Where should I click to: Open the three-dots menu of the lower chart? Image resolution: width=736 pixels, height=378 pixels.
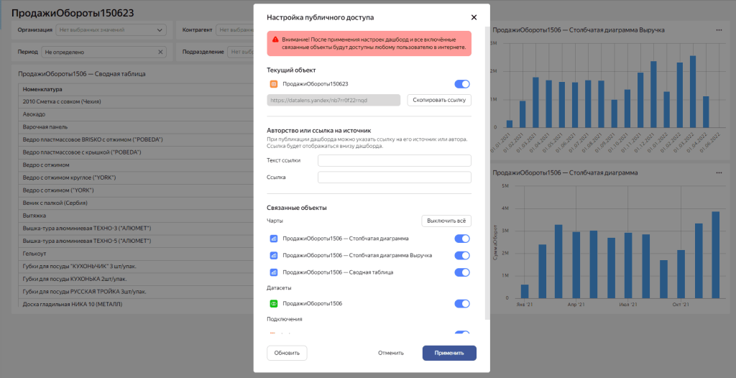[x=719, y=172]
